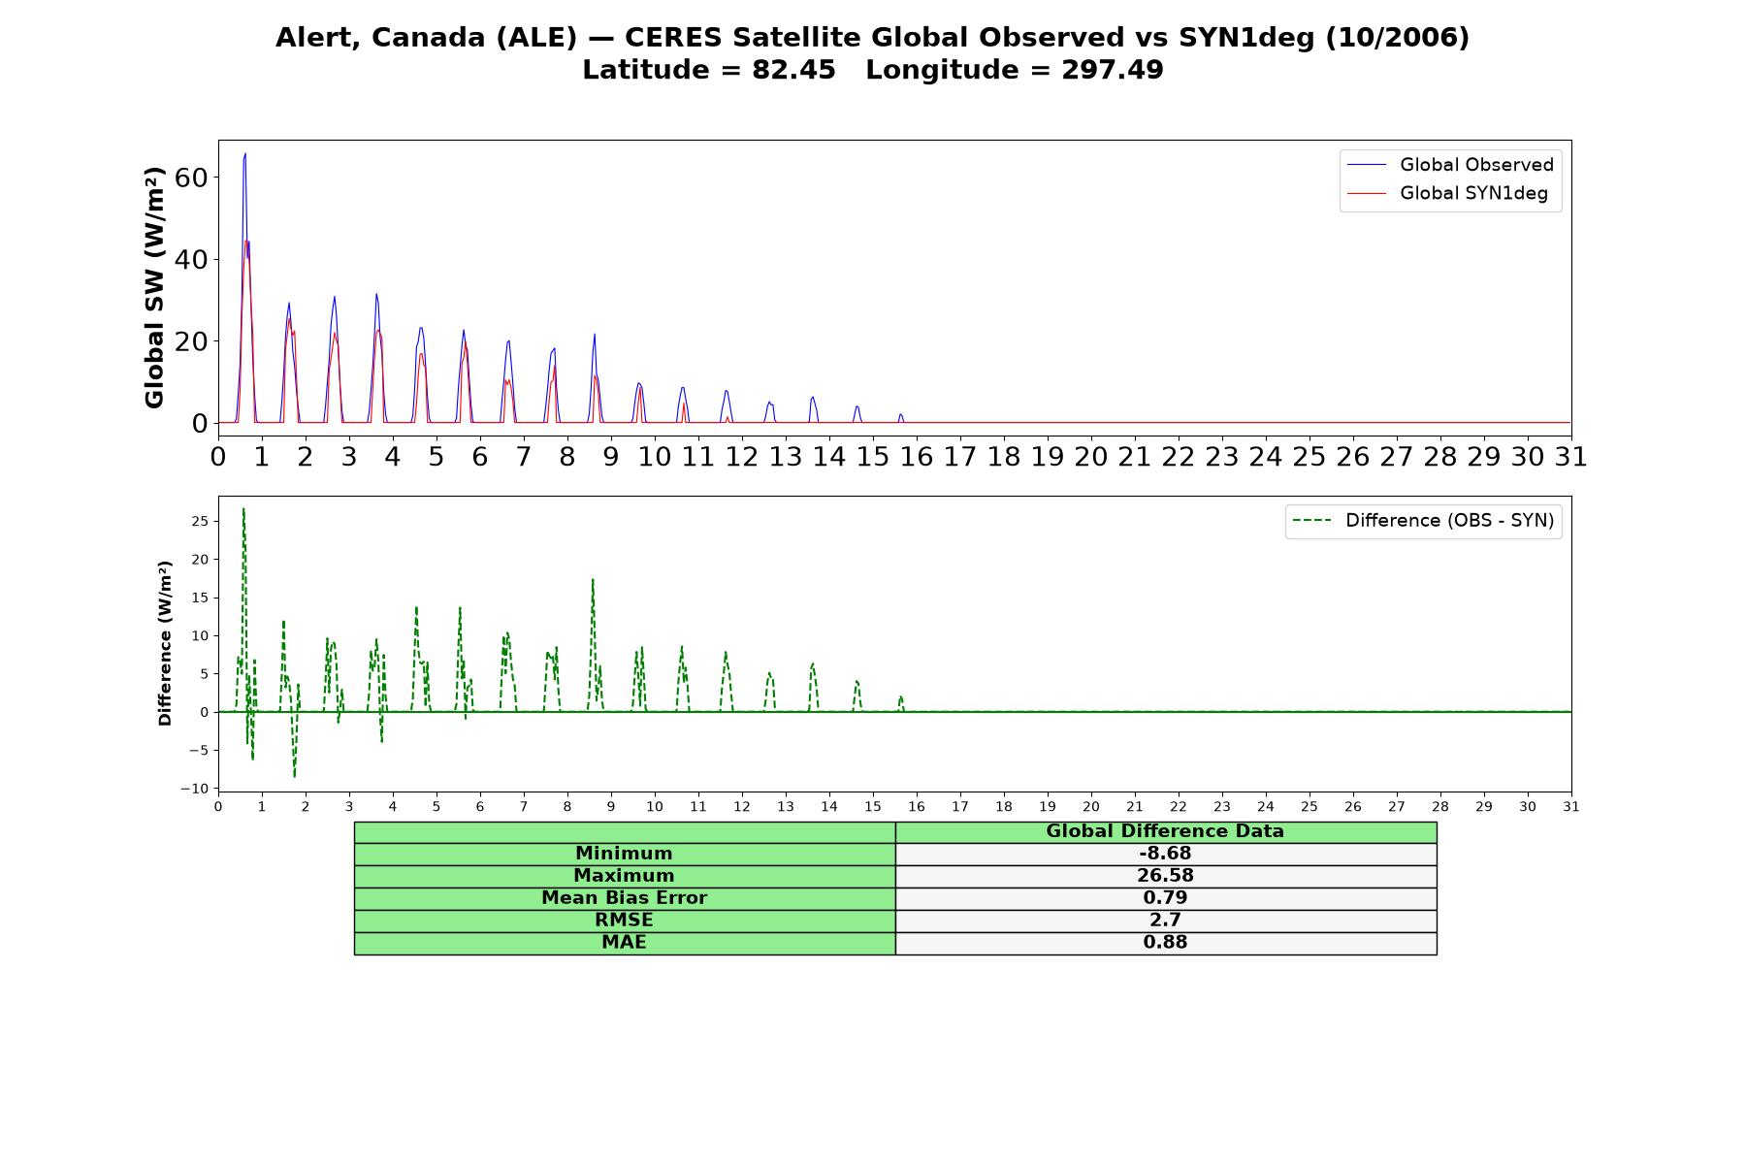1746x1164 pixels.
Task: Select the Maximum value 26.58 cell
Action: (x=1166, y=876)
